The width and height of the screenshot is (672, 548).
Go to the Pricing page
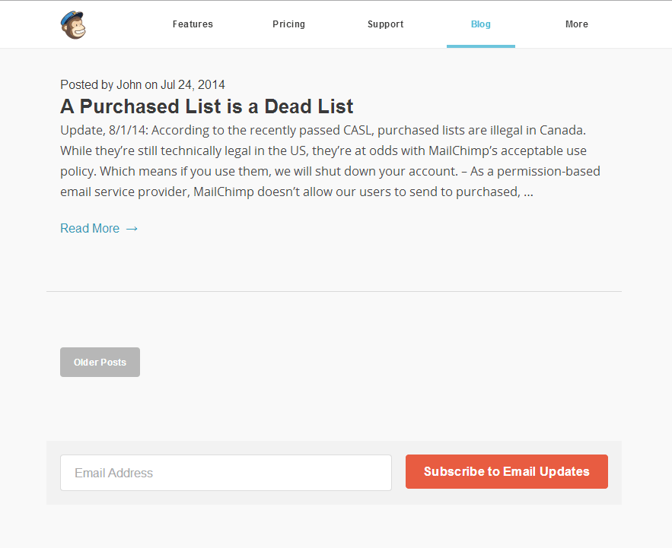(288, 24)
